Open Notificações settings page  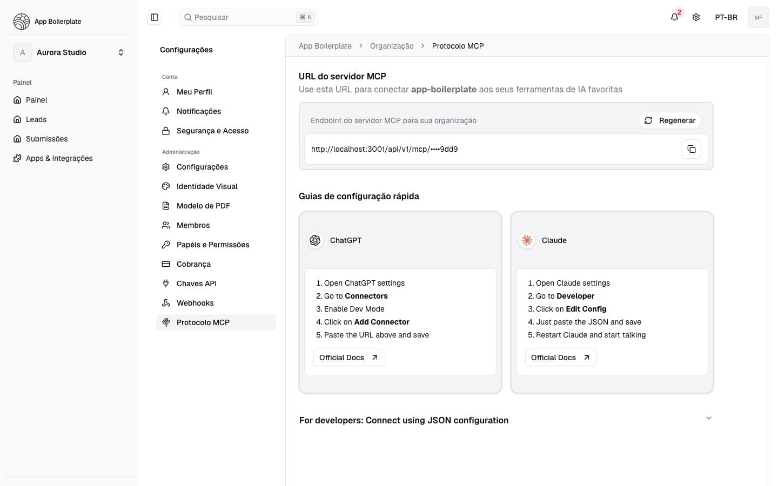(216, 111)
